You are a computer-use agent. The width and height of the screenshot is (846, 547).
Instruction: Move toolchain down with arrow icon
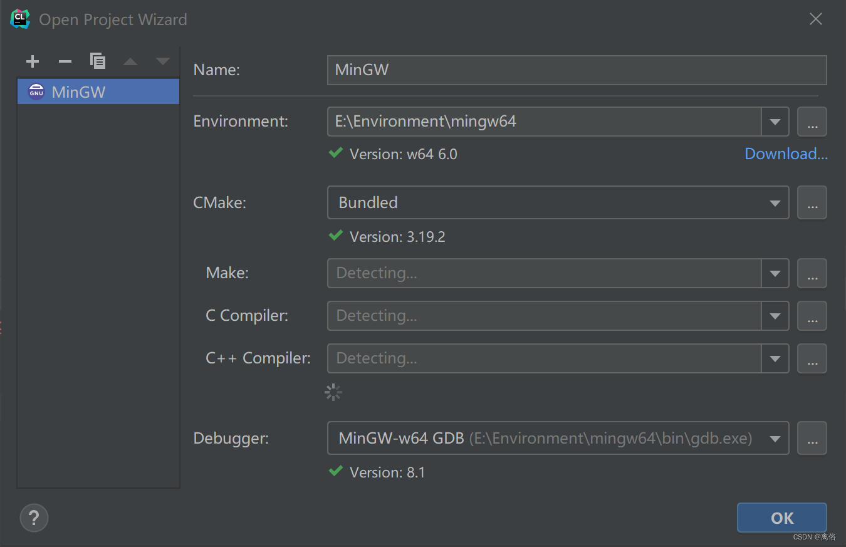(163, 61)
